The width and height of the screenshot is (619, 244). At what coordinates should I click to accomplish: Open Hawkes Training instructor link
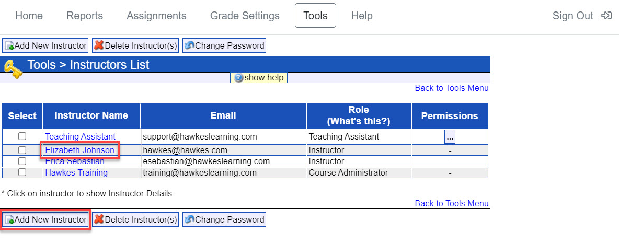click(x=76, y=172)
